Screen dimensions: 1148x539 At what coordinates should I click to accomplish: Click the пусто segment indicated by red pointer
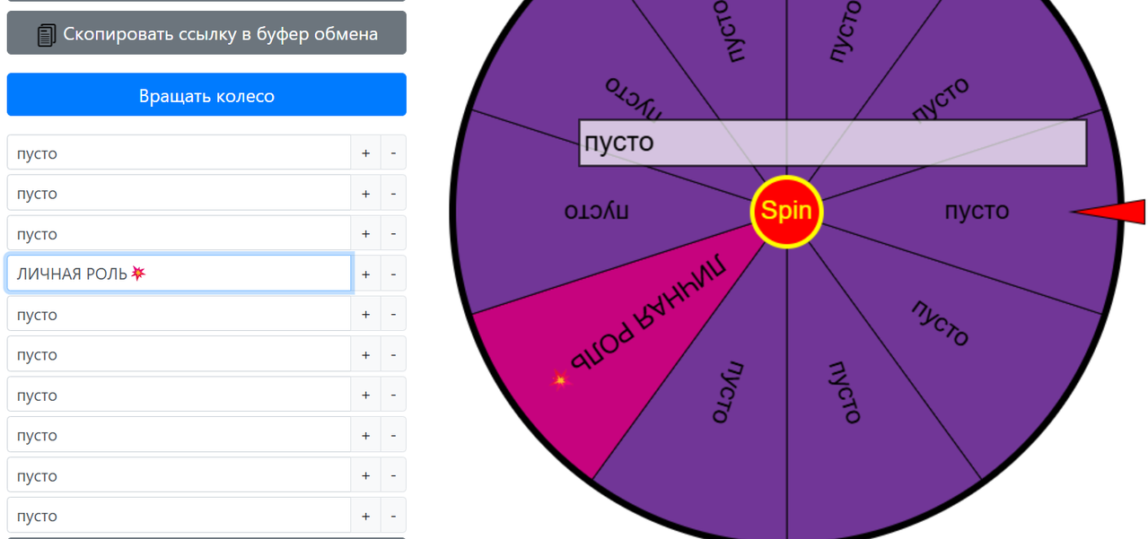(x=977, y=212)
